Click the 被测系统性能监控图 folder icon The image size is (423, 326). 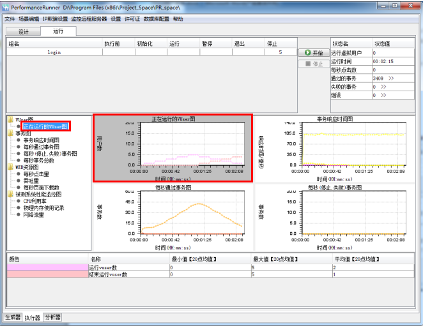(x=10, y=194)
